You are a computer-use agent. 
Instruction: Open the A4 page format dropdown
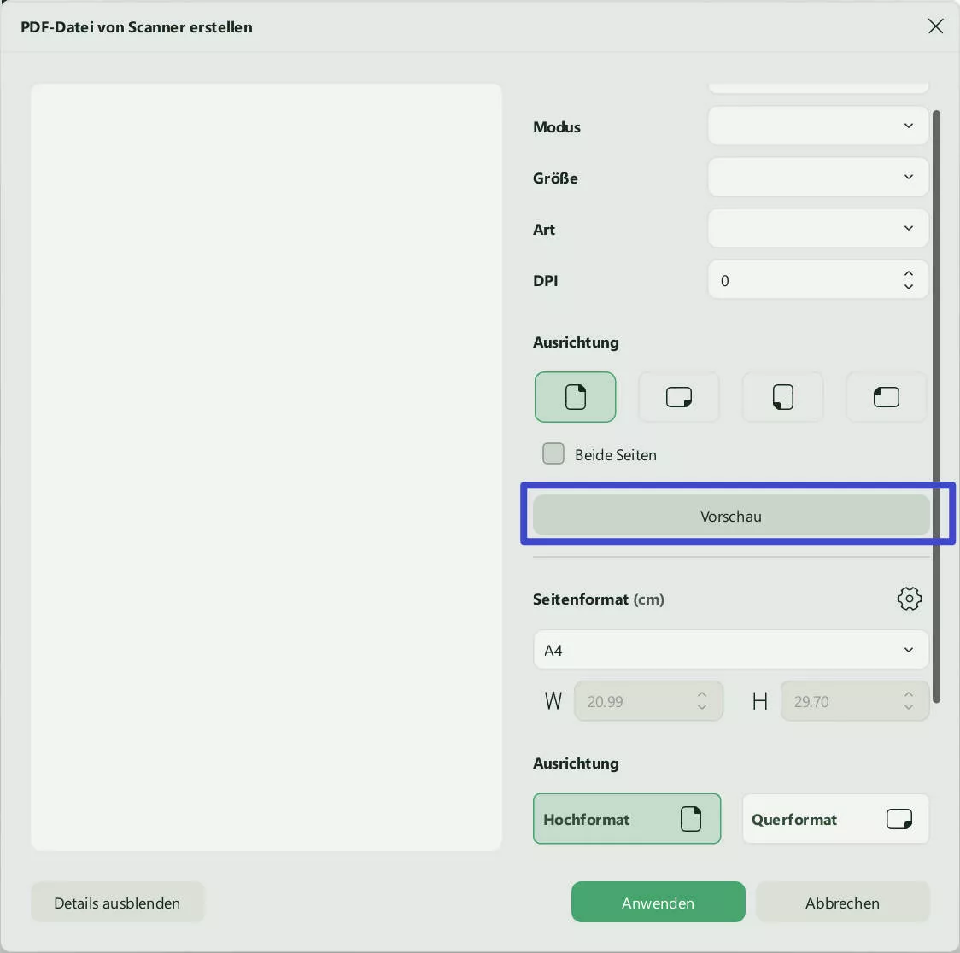coord(731,650)
